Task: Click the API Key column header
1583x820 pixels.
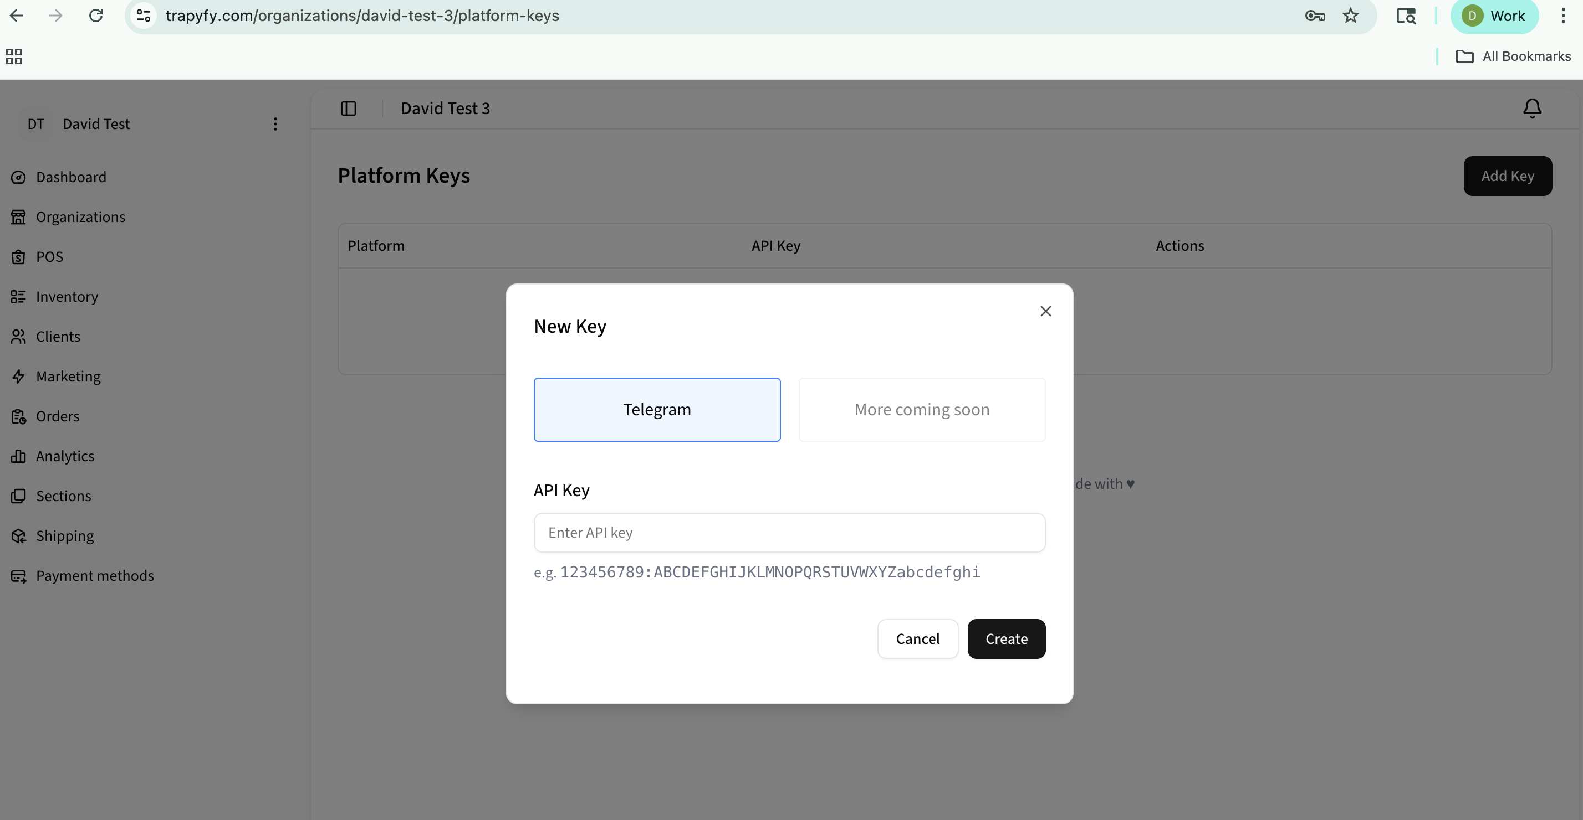Action: tap(775, 246)
